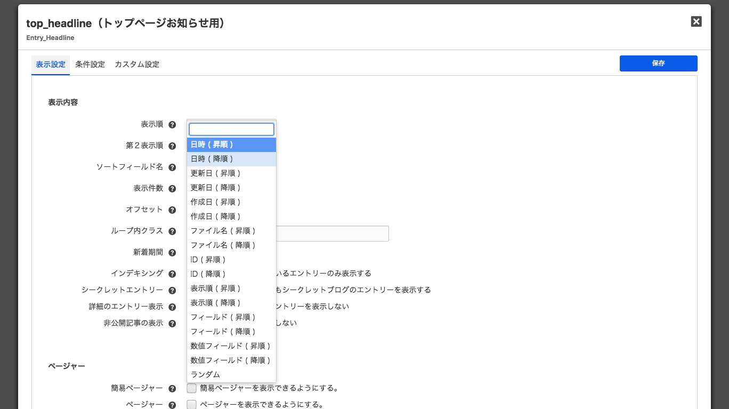Choose 数値フィールド（降順）option

(231, 360)
